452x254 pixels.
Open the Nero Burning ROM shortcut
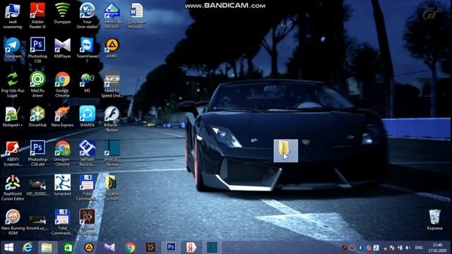(x=13, y=222)
